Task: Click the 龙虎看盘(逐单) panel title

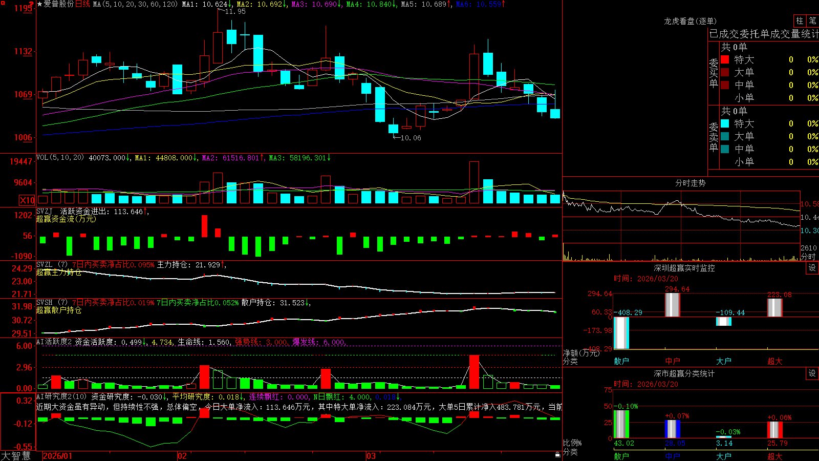Action: [691, 21]
